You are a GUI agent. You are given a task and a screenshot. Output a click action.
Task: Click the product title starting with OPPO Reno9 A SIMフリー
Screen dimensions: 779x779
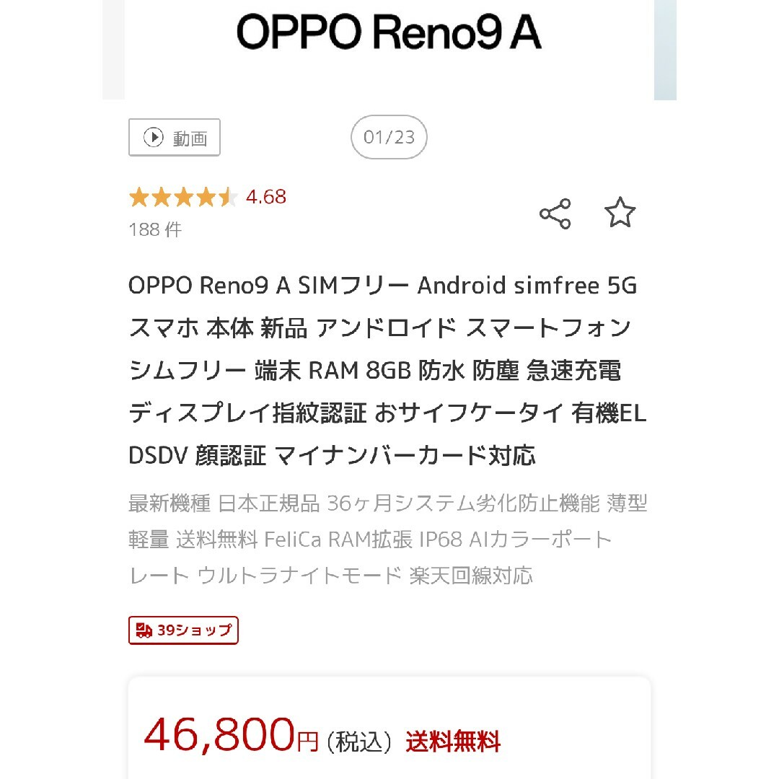coord(387,370)
